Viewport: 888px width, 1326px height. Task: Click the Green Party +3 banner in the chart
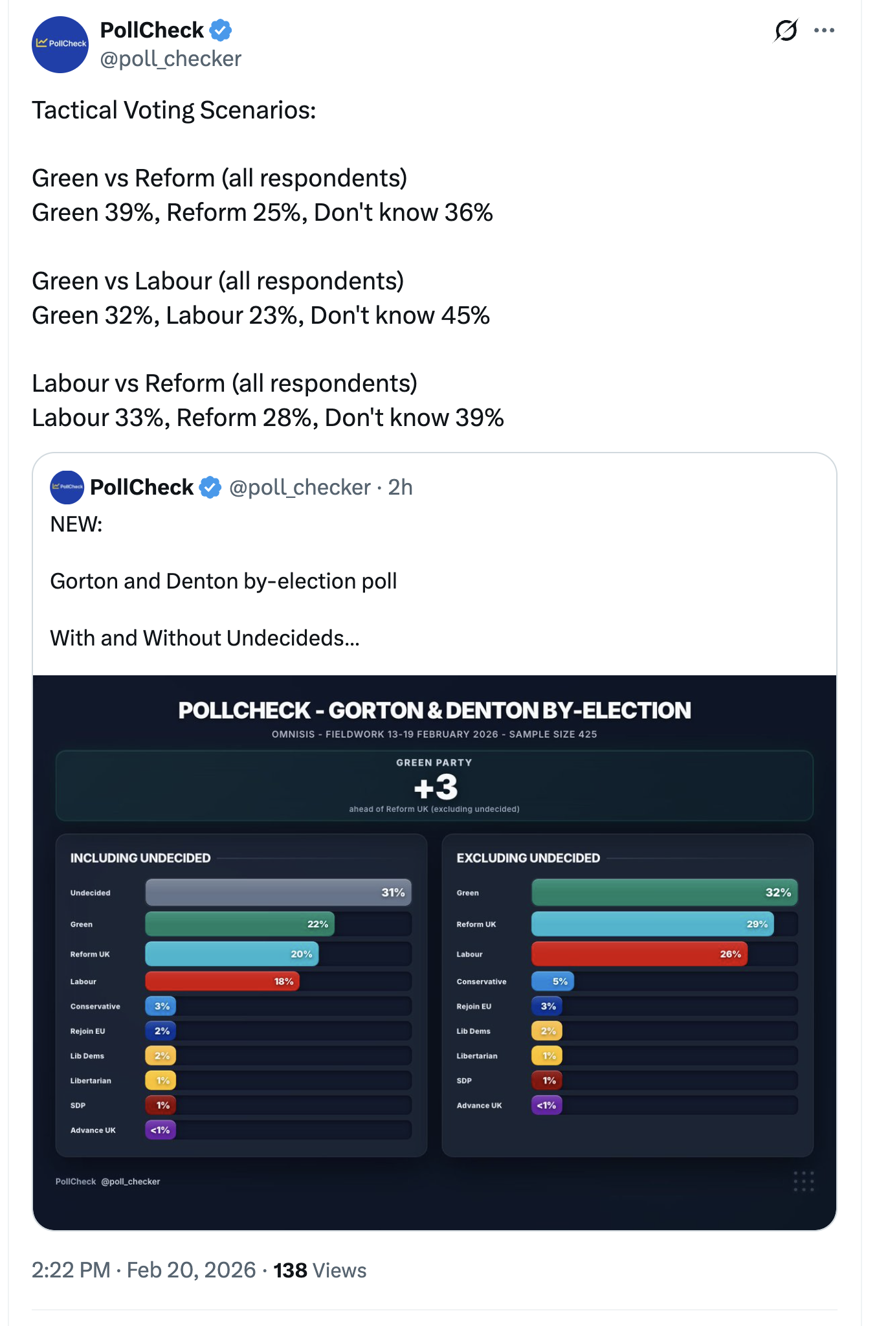coord(434,786)
